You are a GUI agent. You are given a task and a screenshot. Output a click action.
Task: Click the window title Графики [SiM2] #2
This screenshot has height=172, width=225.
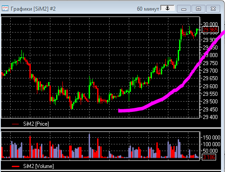33,9
